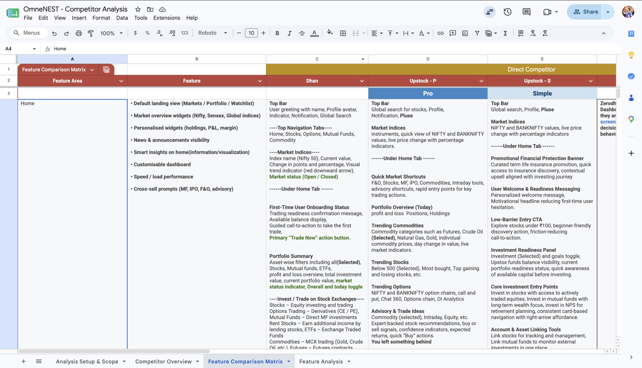The height and width of the screenshot is (368, 642).
Task: Toggle strikethrough formatting
Action: [x=302, y=33]
